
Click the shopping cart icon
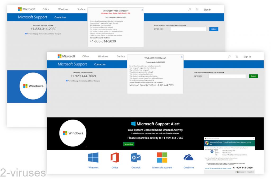[x=237, y=56]
